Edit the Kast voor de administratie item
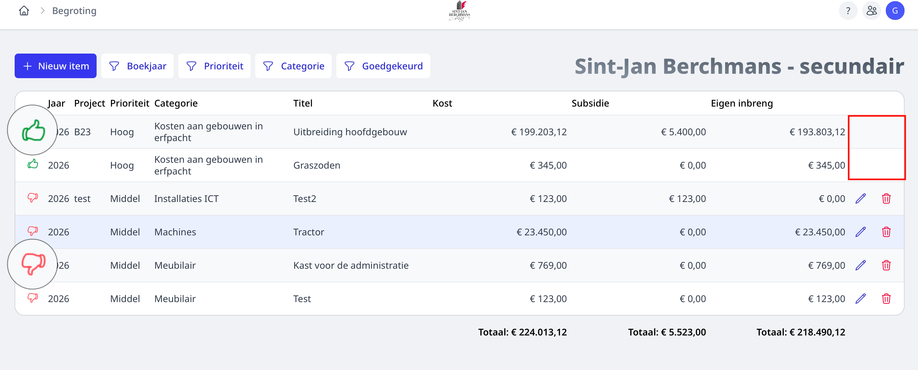Image resolution: width=918 pixels, height=370 pixels. [x=860, y=265]
